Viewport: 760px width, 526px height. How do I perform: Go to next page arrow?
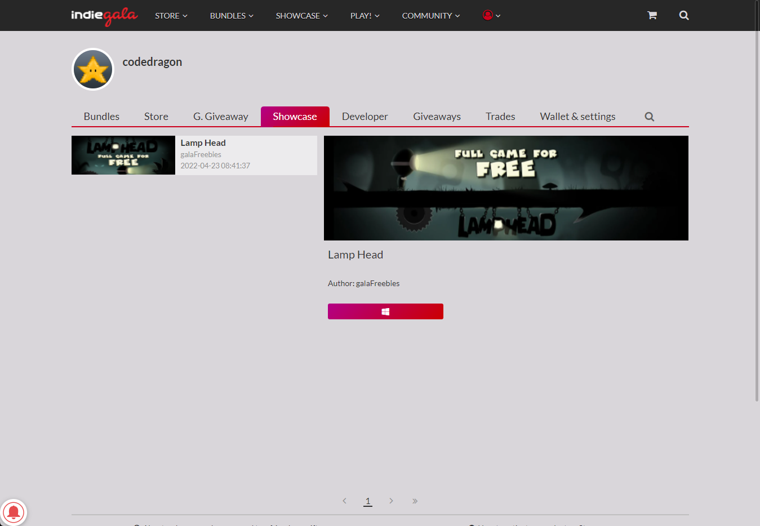391,501
